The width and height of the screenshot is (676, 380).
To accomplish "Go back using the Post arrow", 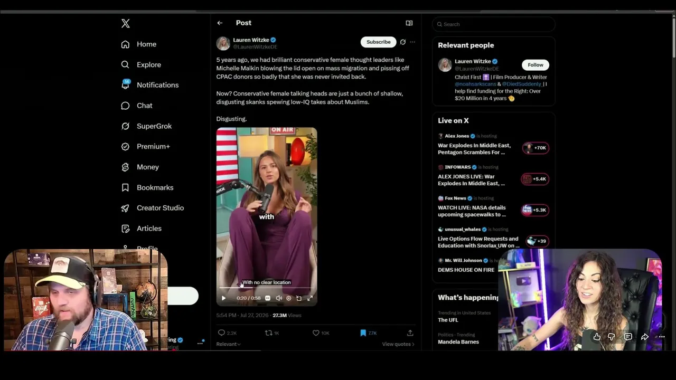I will point(220,23).
